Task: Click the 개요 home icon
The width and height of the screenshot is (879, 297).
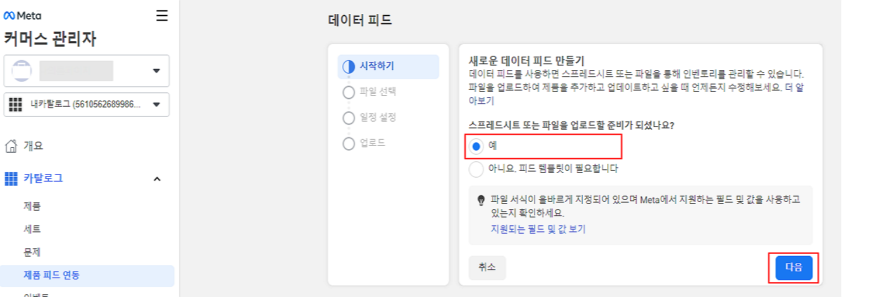Action: [x=11, y=145]
